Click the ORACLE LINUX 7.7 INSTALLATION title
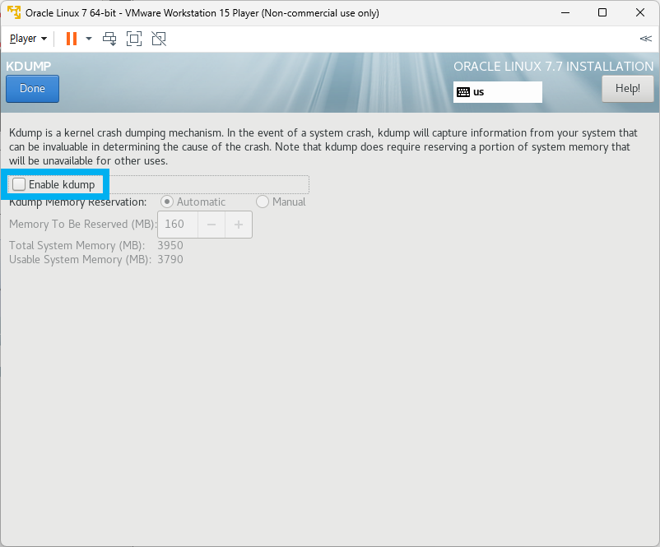 tap(553, 67)
